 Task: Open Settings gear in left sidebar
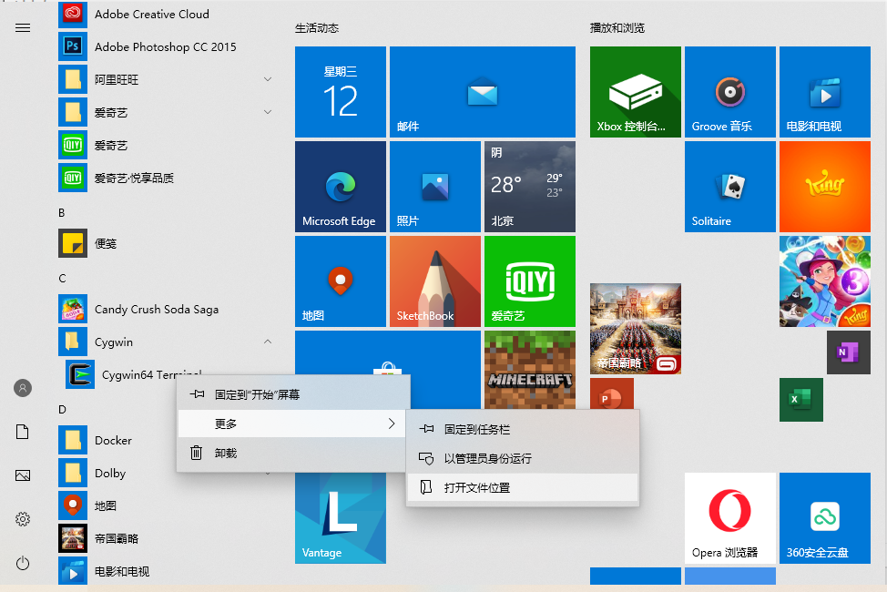click(x=23, y=519)
